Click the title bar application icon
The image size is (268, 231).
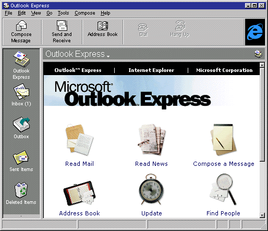(x=6, y=6)
